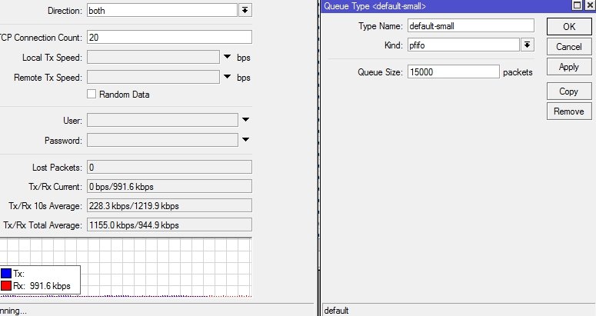
Task: Expand the Local Tx Speed arrow
Action: [x=228, y=57]
